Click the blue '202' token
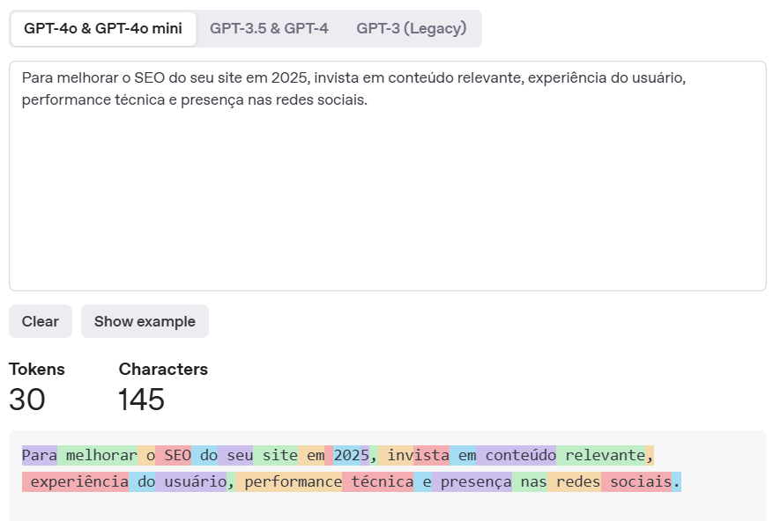The width and height of the screenshot is (773, 521). (346, 455)
